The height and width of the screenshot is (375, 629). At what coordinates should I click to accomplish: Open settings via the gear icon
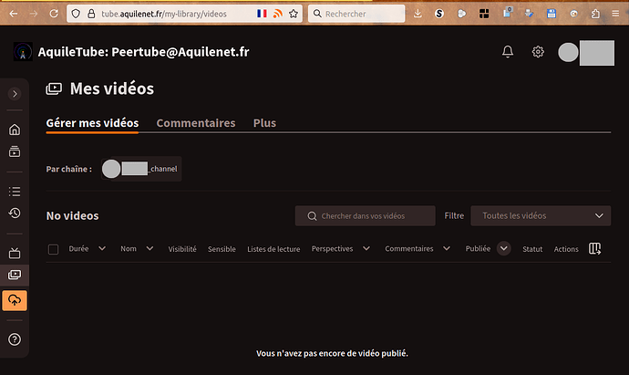pos(538,52)
